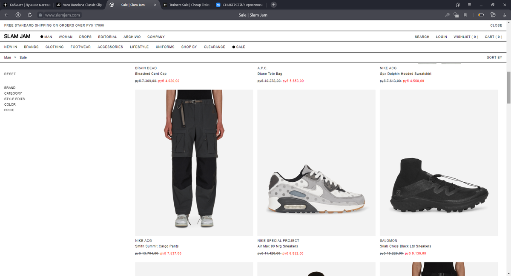Bookmark this page with the bookmark icon
Viewport: 511px width, 276px height.
click(465, 15)
